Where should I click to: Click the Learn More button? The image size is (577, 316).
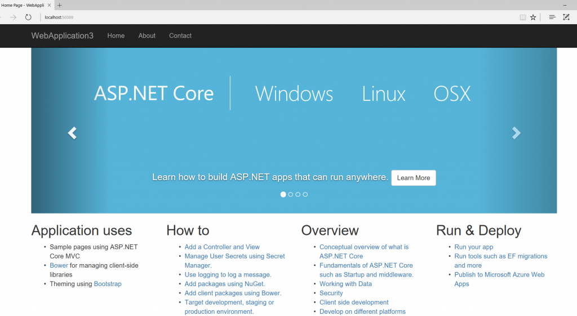(414, 177)
